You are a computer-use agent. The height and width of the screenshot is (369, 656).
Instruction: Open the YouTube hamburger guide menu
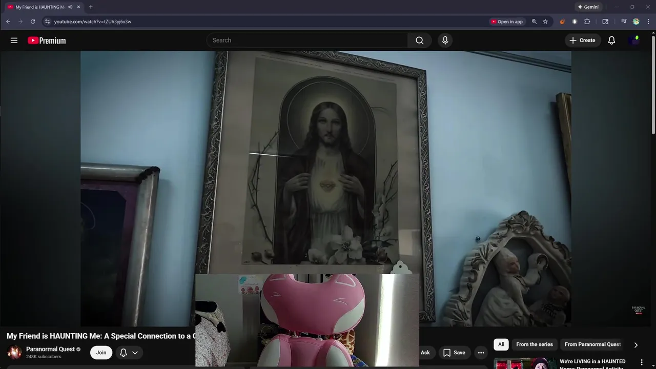tap(14, 40)
